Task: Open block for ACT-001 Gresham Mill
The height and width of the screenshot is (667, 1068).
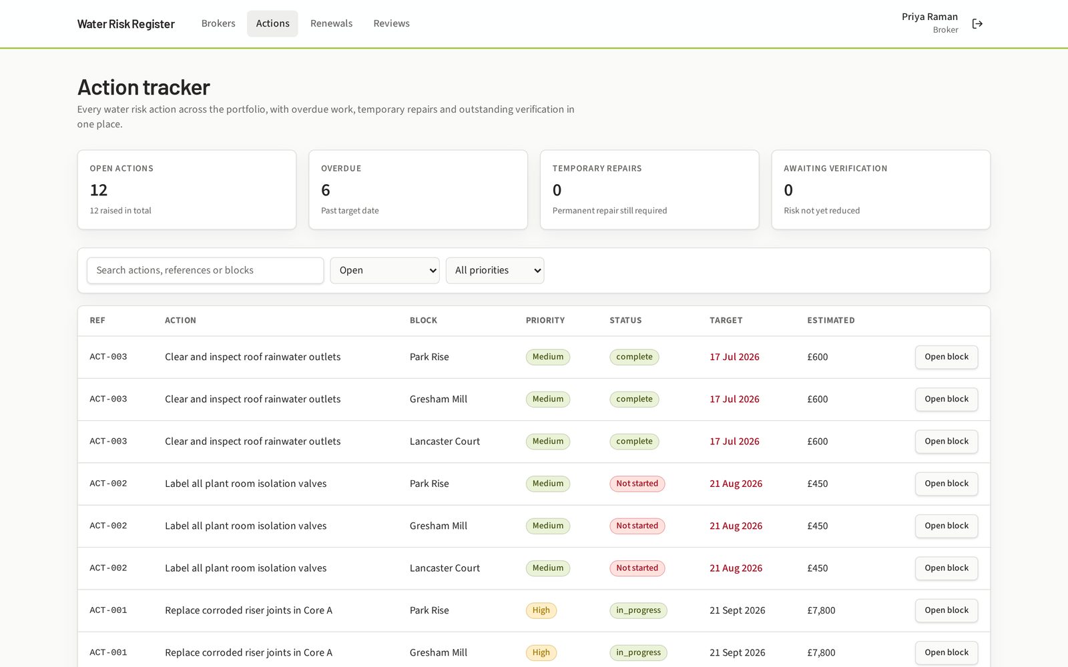Action: click(946, 652)
